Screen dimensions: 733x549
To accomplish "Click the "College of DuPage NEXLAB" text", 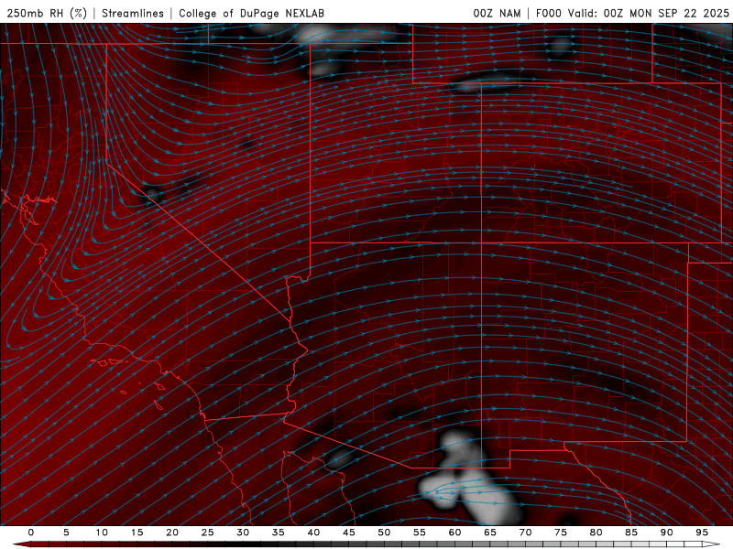I will [251, 13].
